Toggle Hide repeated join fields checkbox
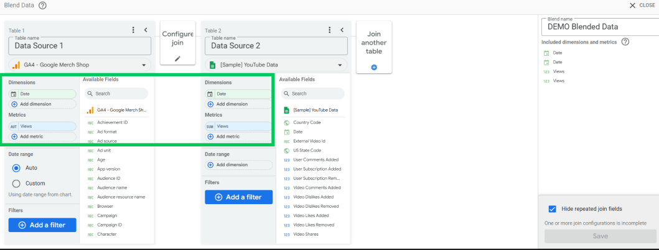Viewport: 659px width, 250px height. tap(552, 209)
